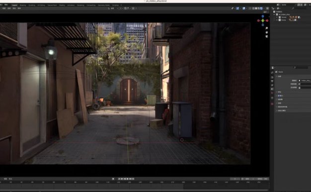Screen dimensions: 311x192
Task: Select solid viewport shading
Action: click(x=256, y=8)
